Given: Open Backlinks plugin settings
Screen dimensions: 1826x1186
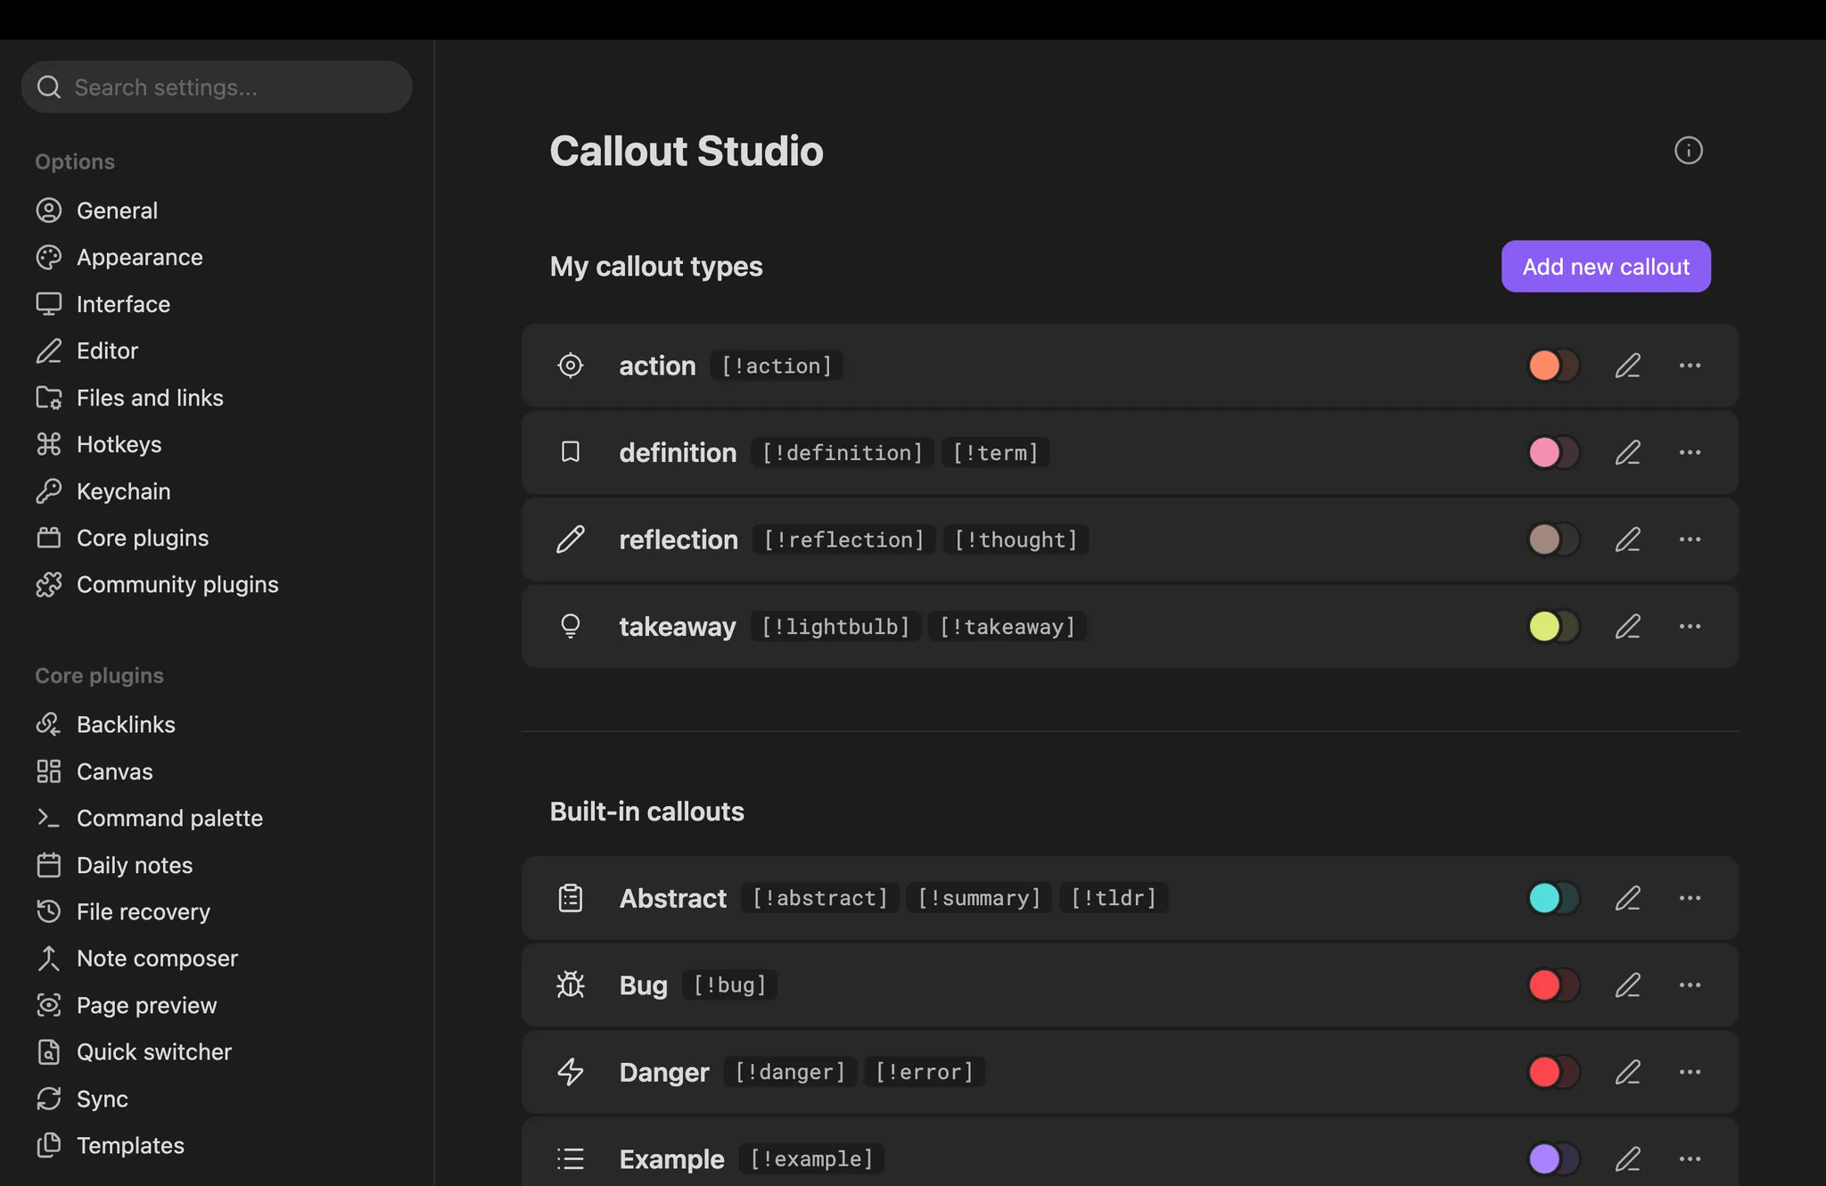Looking at the screenshot, I should coord(126,724).
